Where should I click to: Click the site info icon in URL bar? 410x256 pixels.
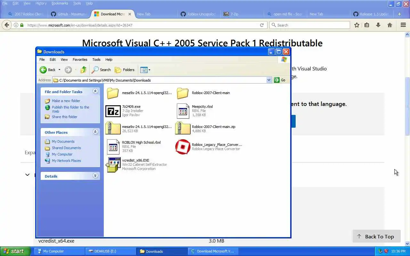tap(16, 25)
